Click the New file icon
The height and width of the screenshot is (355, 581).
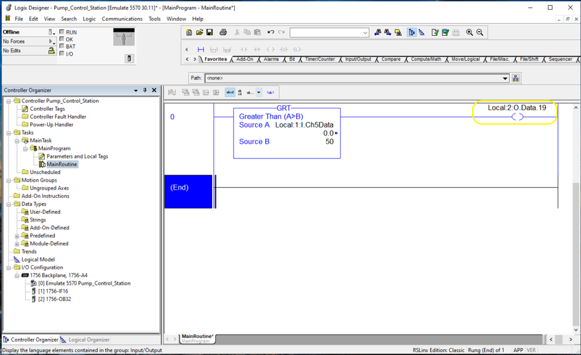[189, 33]
